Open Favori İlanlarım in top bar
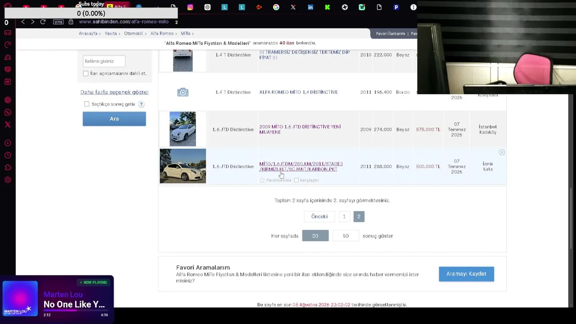This screenshot has height=324, width=576. click(390, 34)
